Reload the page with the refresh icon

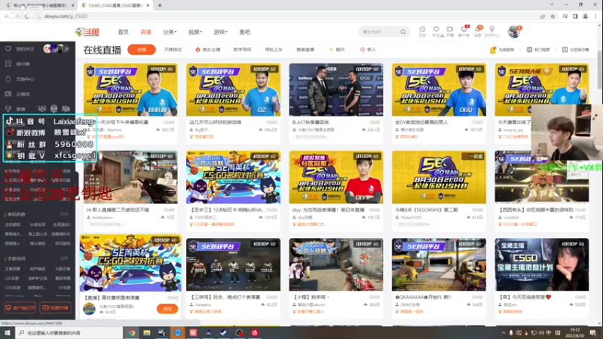tap(26, 16)
